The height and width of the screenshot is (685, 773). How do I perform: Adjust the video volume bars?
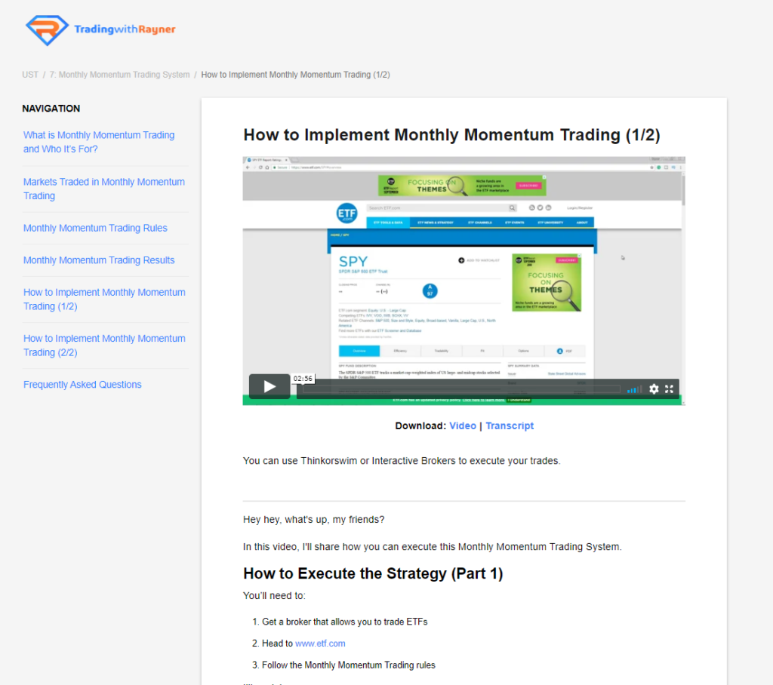coord(634,389)
